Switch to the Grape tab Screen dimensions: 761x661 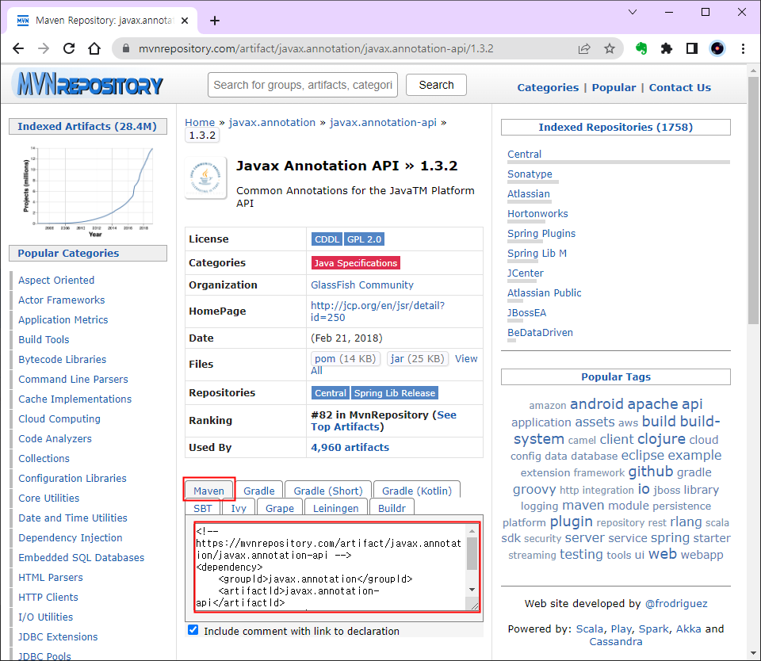pos(280,508)
